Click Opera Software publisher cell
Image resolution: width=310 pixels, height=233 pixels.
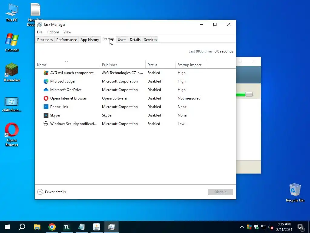pos(114,98)
